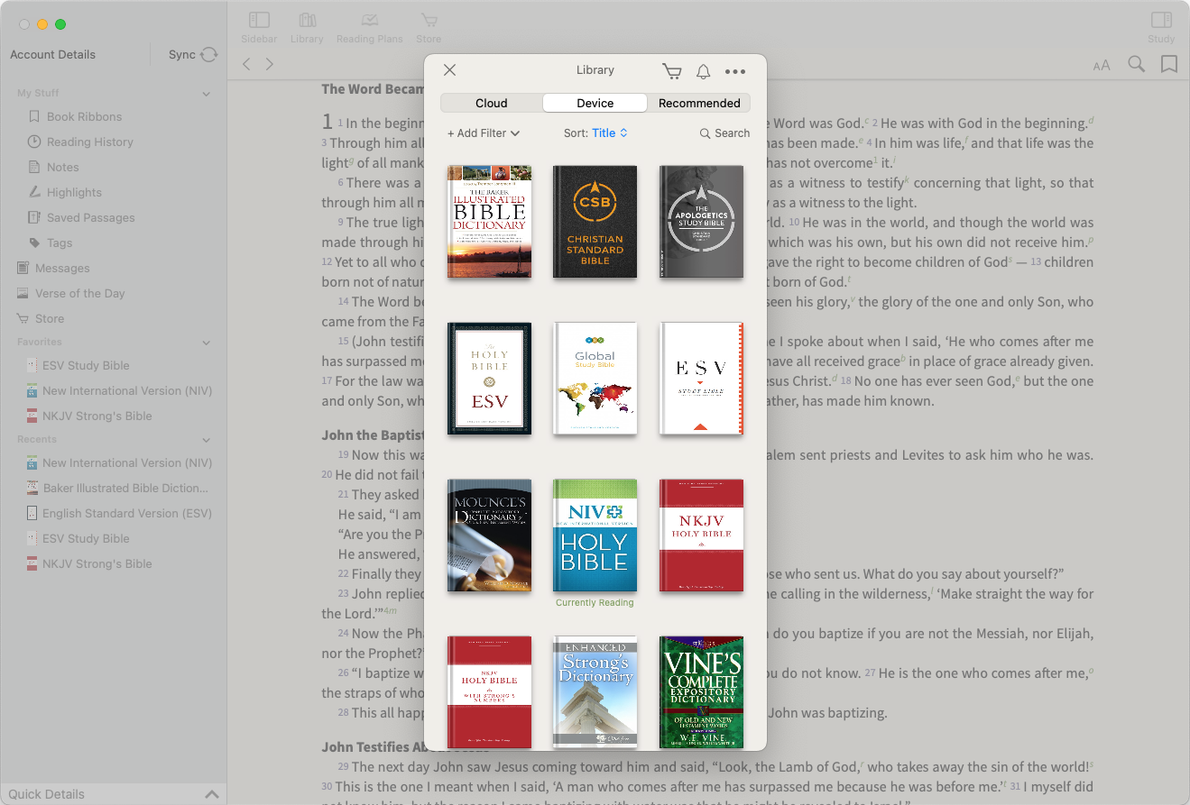Close the Library popover with X

click(450, 70)
